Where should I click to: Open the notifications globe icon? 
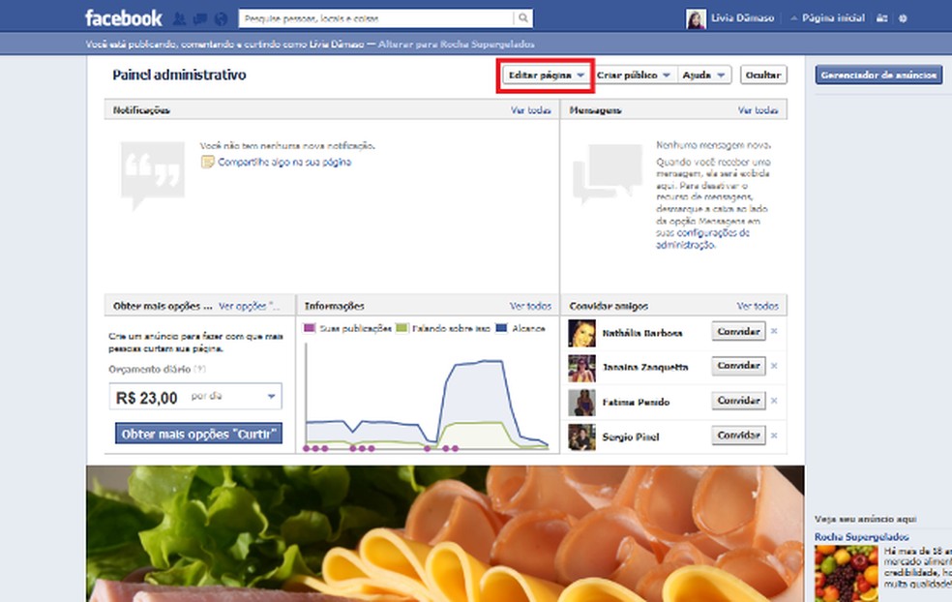(x=221, y=17)
